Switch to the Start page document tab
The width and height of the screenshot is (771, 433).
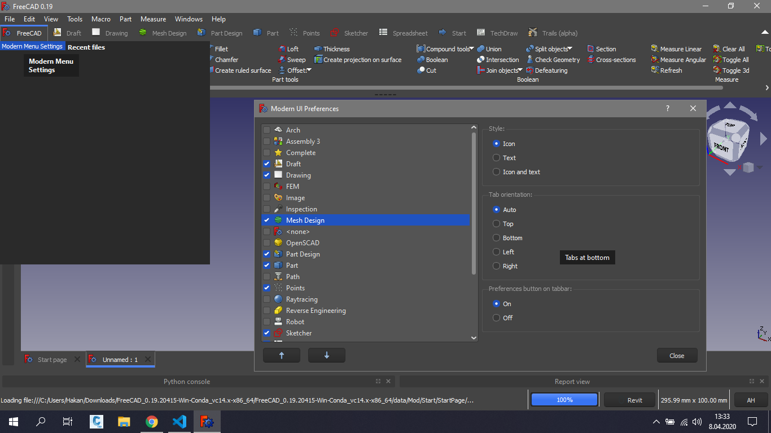[x=52, y=360]
